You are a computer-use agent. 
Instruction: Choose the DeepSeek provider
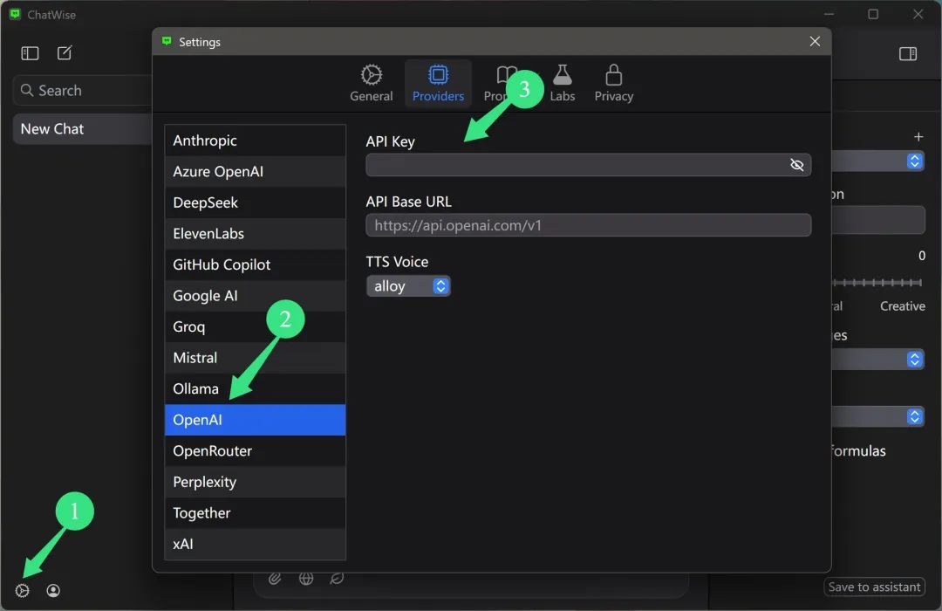256,203
